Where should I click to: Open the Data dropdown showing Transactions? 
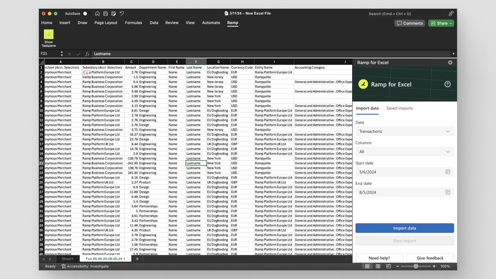point(404,132)
